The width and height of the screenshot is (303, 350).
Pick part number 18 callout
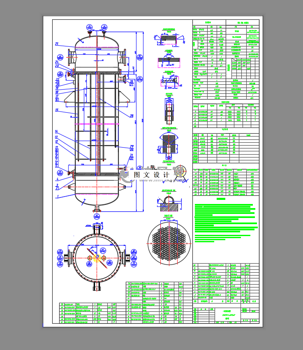click(x=57, y=92)
